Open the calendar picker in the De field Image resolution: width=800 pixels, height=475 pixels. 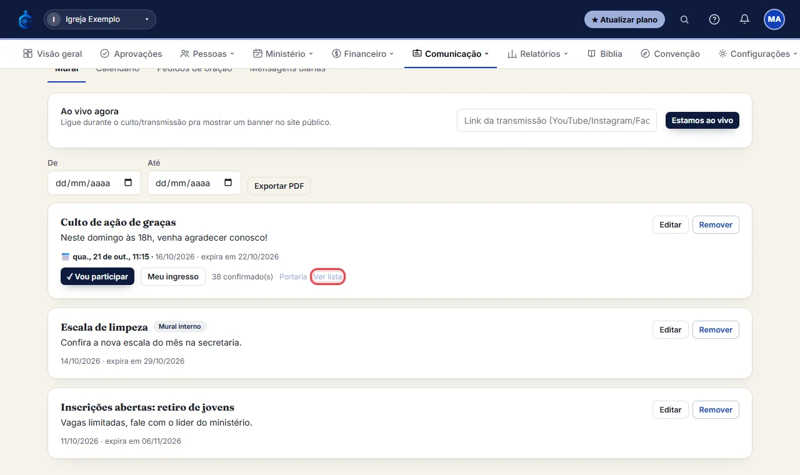tap(128, 183)
